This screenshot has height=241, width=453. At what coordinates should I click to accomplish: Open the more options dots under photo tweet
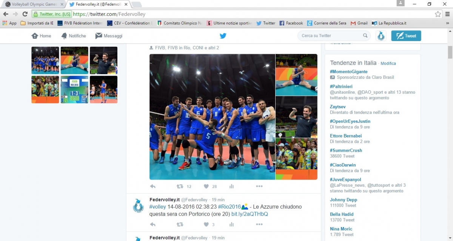[x=259, y=186]
